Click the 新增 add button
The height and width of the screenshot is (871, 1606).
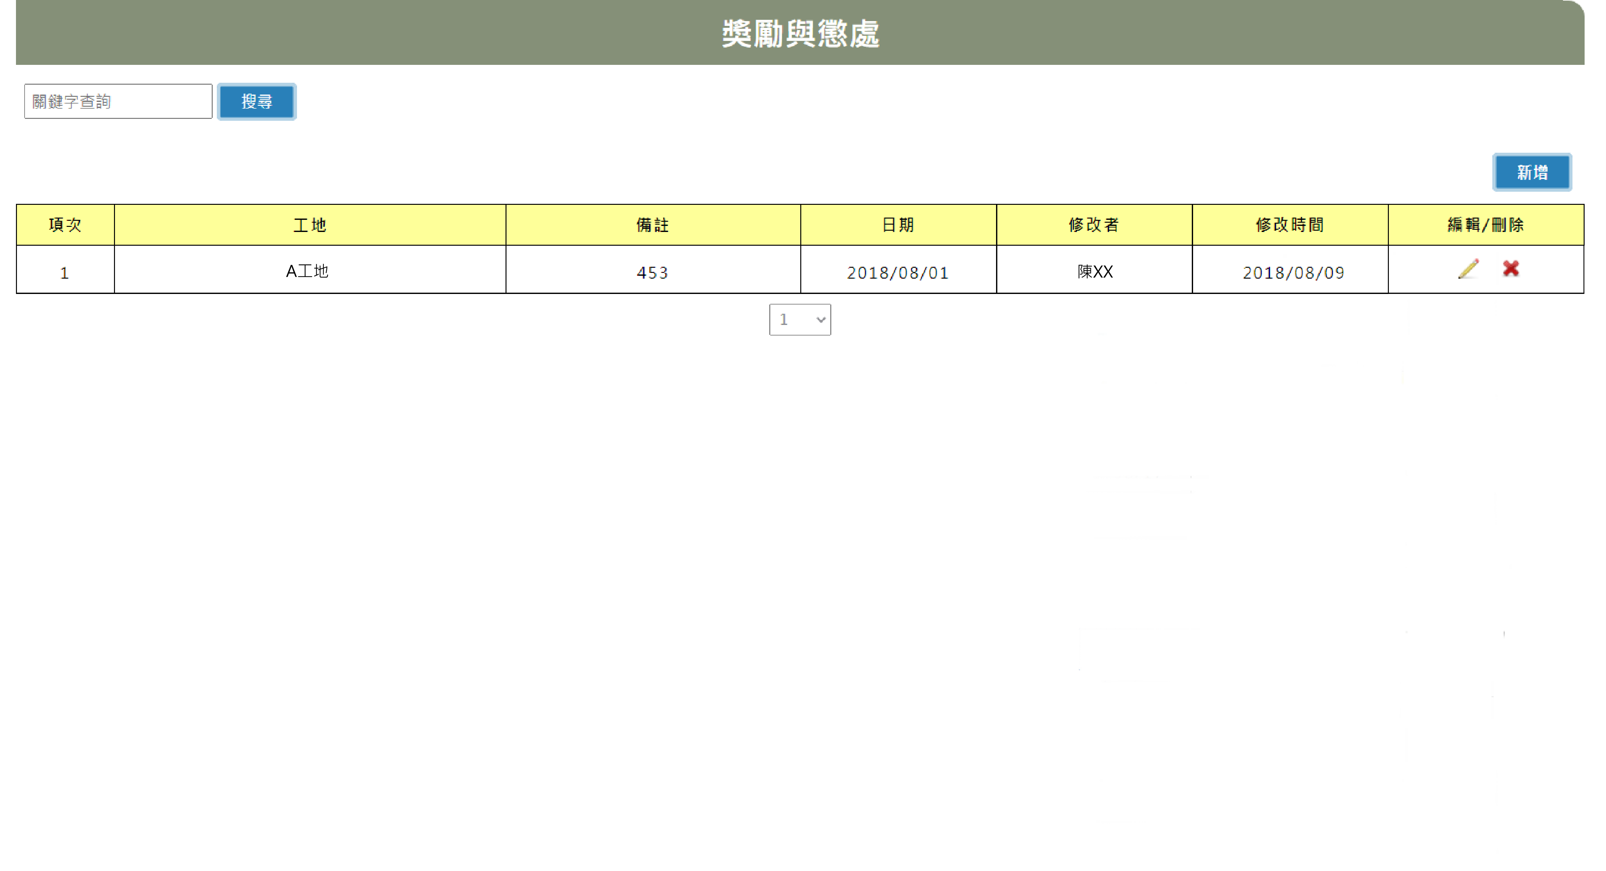[1532, 172]
